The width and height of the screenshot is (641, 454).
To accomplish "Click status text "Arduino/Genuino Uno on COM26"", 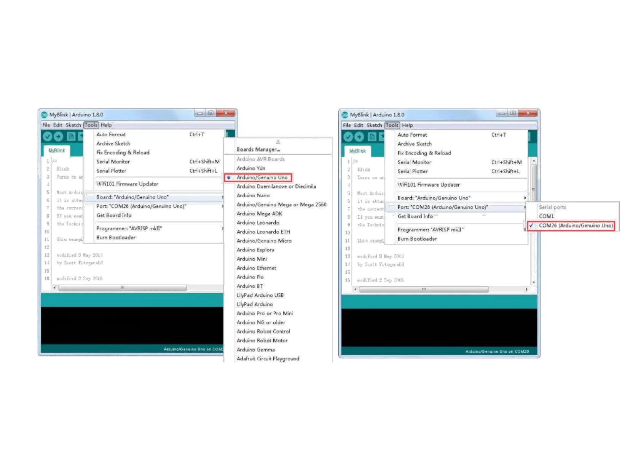I will click(497, 352).
